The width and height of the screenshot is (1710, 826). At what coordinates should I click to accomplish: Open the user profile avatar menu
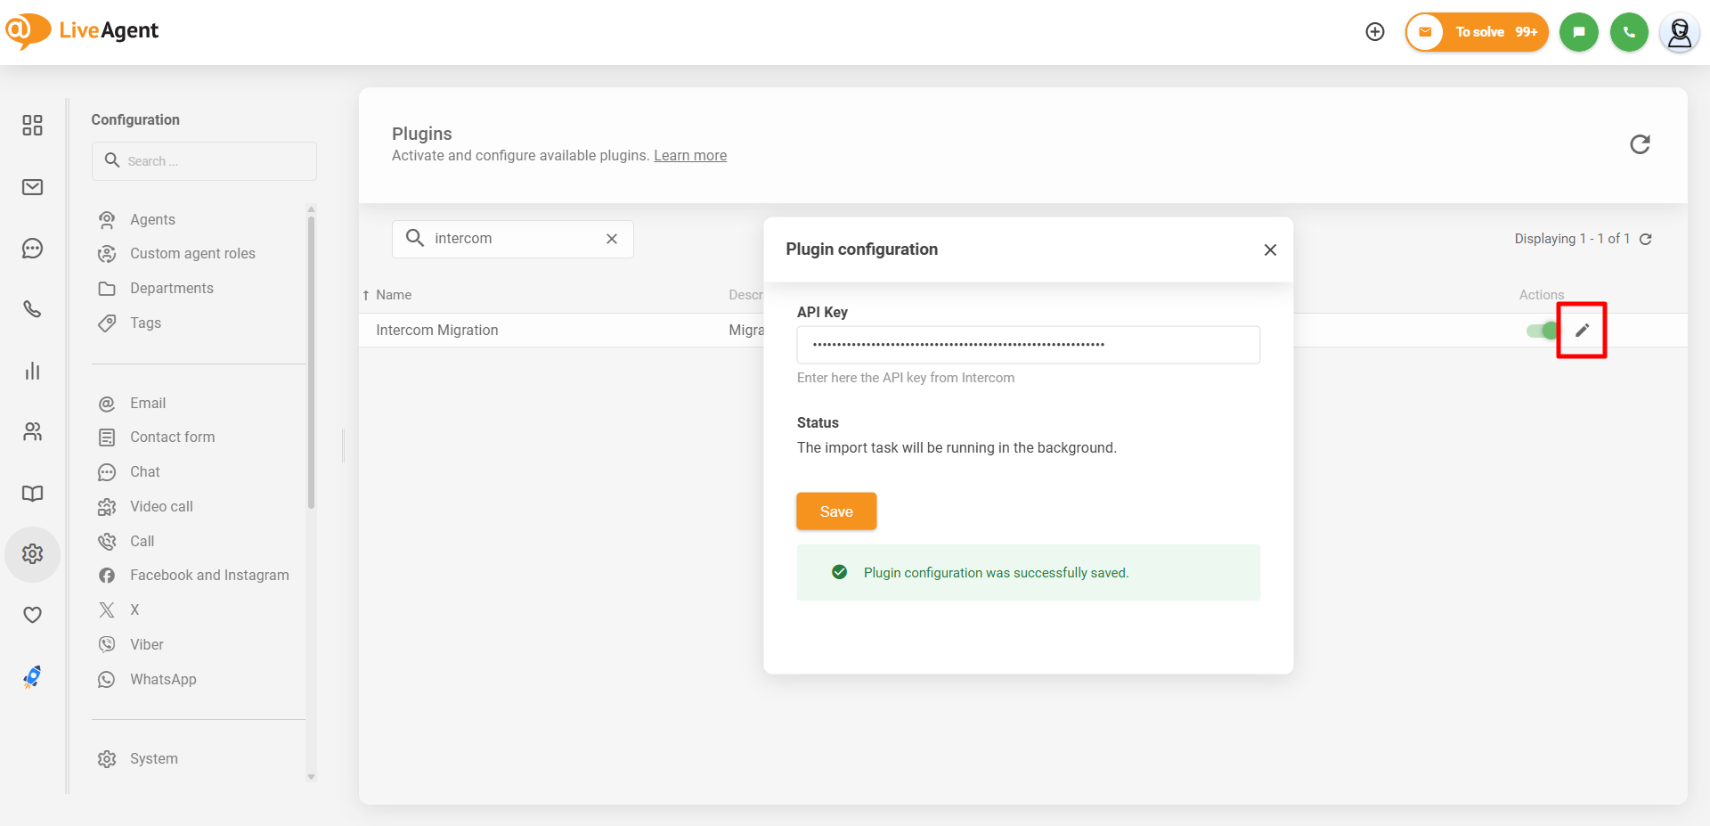pos(1679,33)
